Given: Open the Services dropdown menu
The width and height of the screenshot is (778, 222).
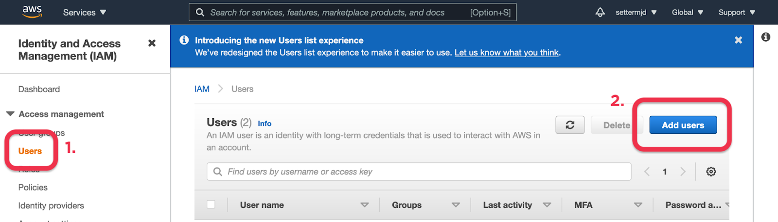Looking at the screenshot, I should coord(85,13).
